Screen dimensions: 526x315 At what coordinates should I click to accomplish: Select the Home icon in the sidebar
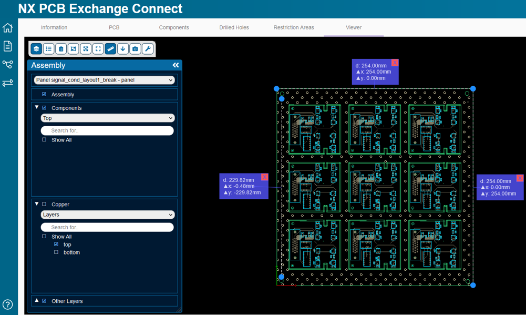click(x=7, y=27)
